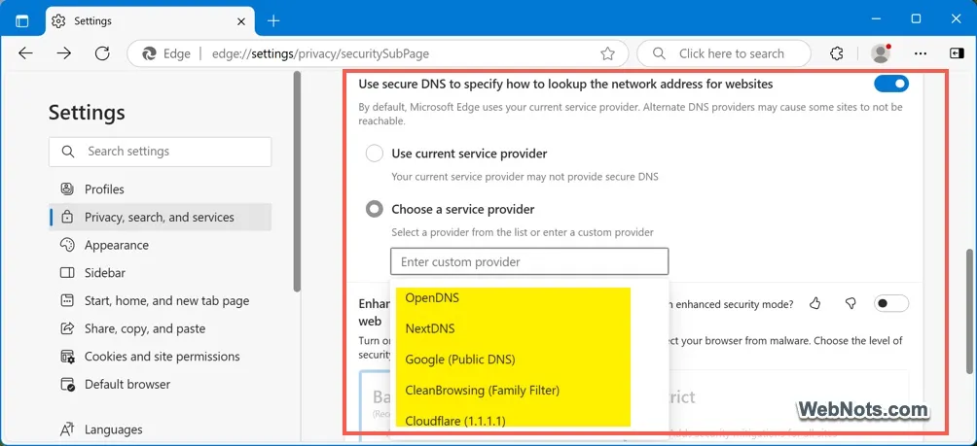Select CleanBrowsing (Family Filter) provider
This screenshot has width=977, height=446.
tap(482, 391)
